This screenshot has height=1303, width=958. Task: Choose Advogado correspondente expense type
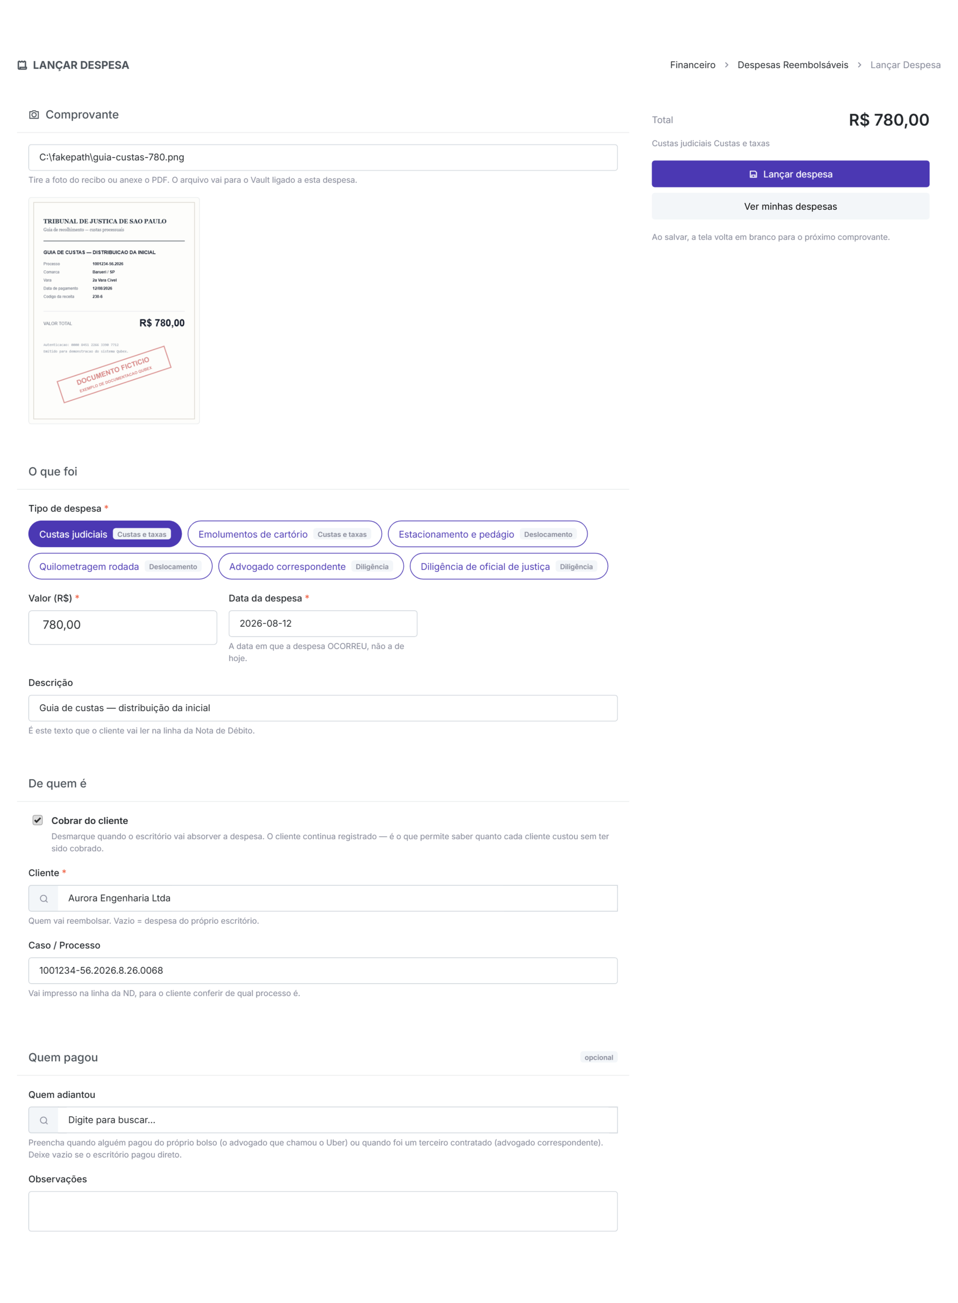(311, 566)
